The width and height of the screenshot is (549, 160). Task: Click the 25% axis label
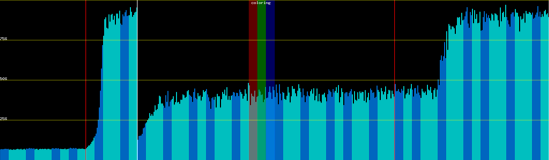[3, 119]
